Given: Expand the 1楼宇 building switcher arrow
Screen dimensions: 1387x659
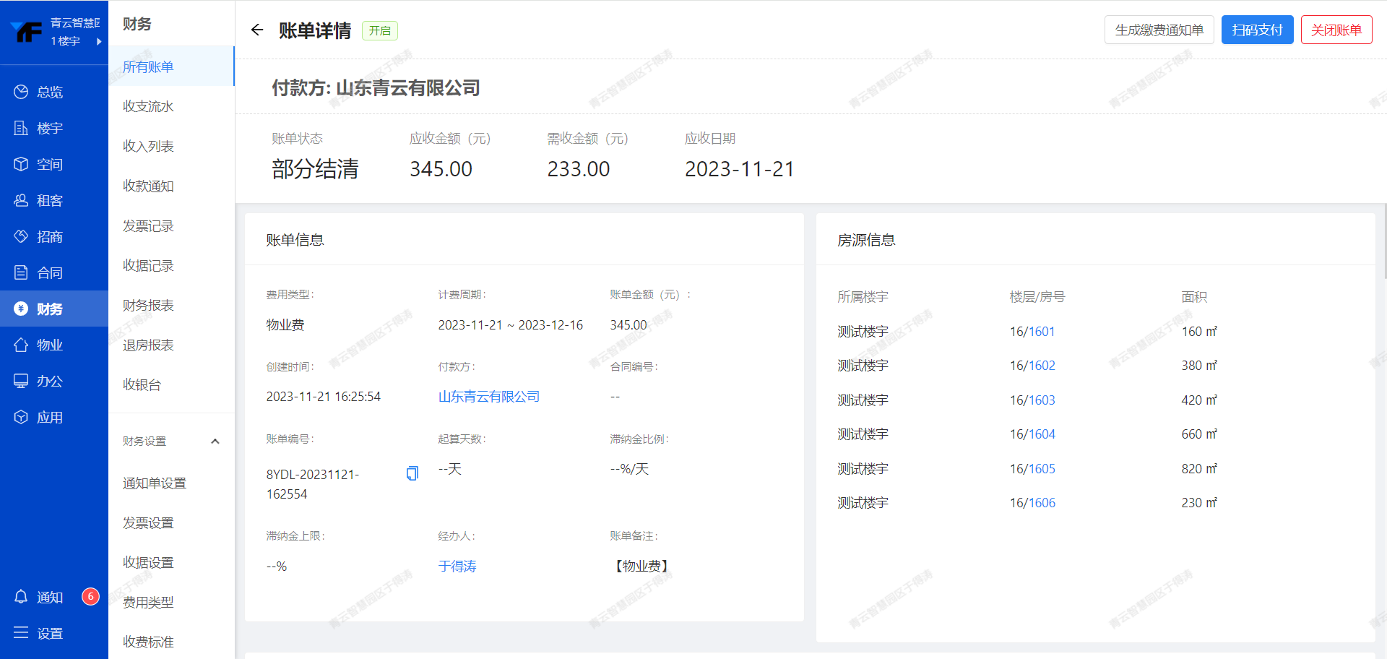Looking at the screenshot, I should (x=99, y=41).
